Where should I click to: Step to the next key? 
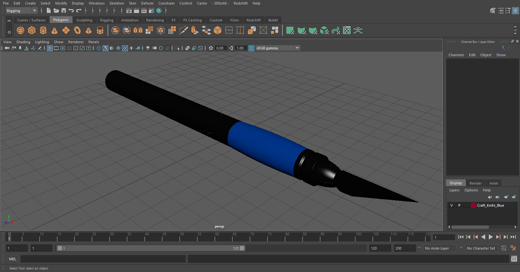498,237
